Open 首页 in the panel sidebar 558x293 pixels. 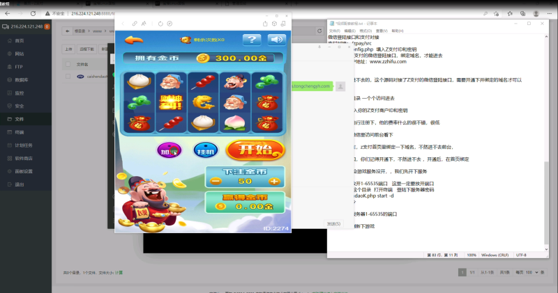click(20, 41)
